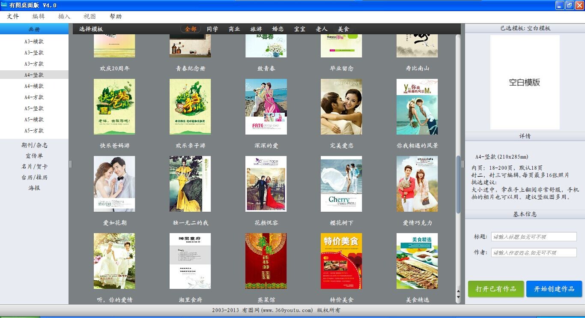Viewport: 585px width, 318px height.
Task: Expand the 期刊/杂志 category
Action: [x=34, y=145]
